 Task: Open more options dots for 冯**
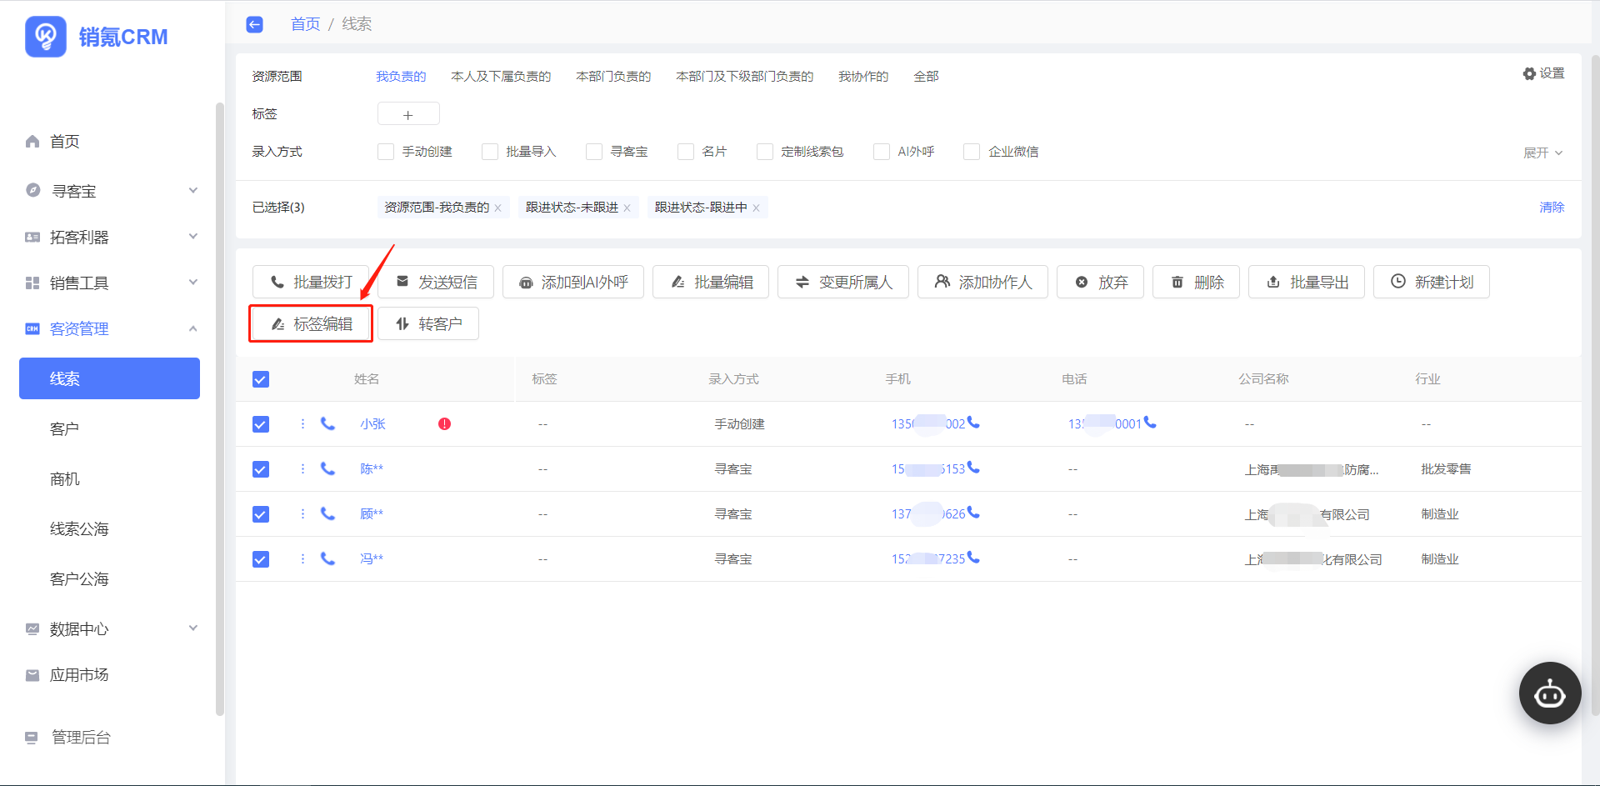point(302,559)
